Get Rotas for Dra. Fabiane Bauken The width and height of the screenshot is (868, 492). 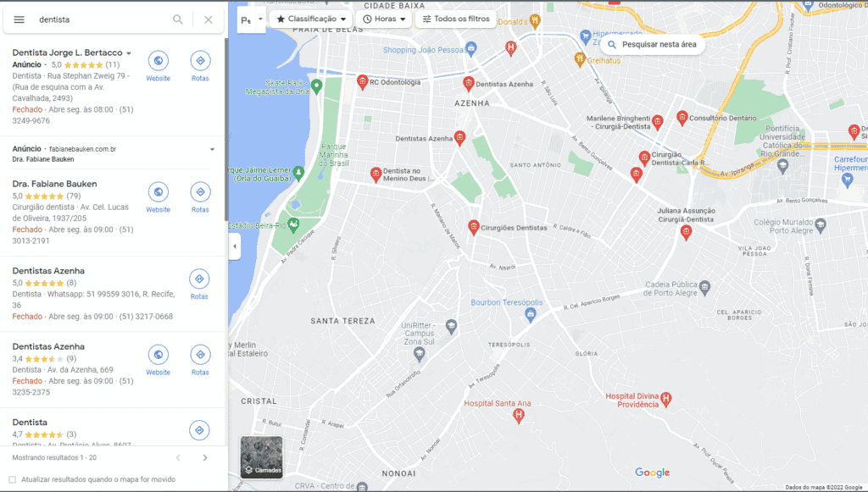pos(200,197)
